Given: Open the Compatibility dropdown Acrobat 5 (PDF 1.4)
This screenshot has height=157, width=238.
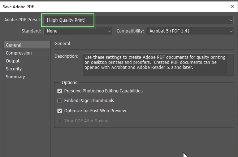Looking at the screenshot, I should 190,31.
